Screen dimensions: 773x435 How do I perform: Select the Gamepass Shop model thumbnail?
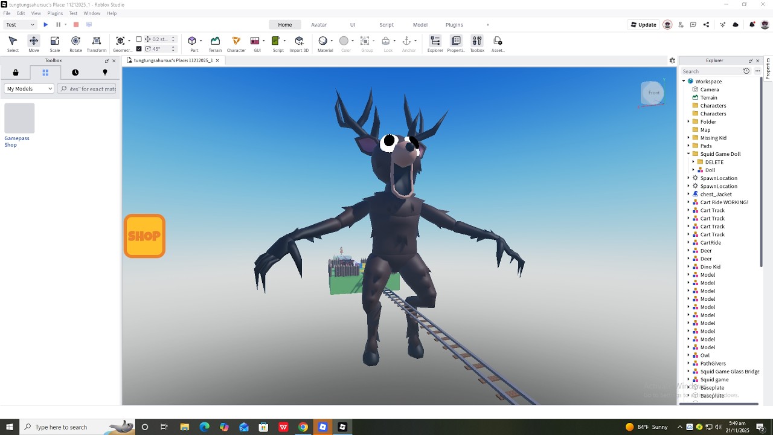(19, 118)
